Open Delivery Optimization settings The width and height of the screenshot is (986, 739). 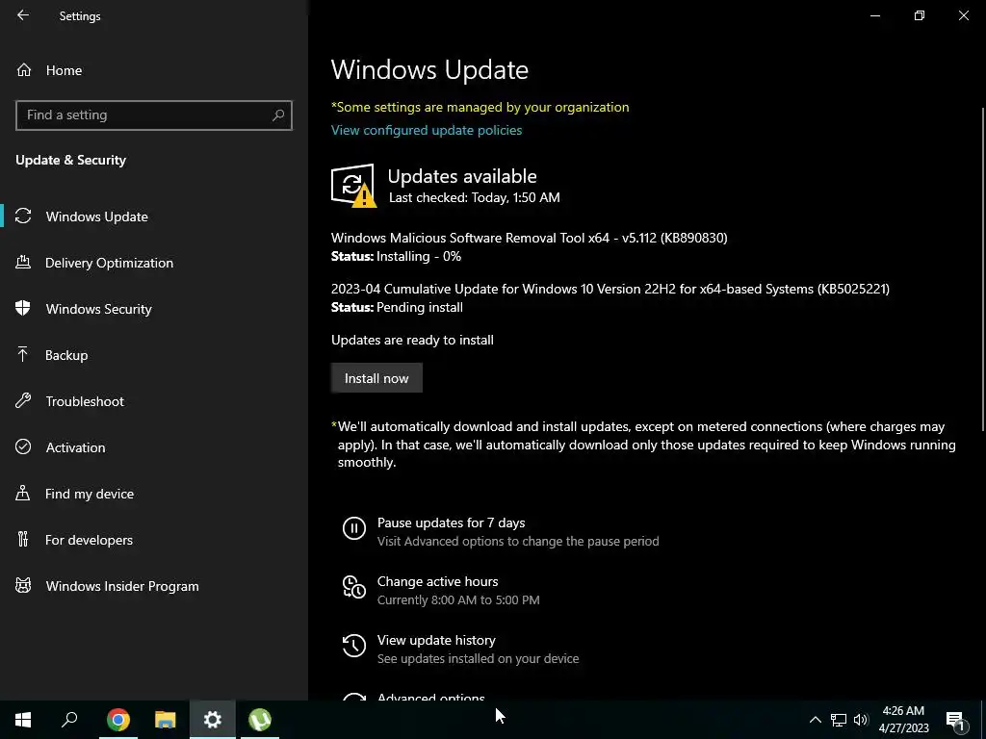(154, 263)
